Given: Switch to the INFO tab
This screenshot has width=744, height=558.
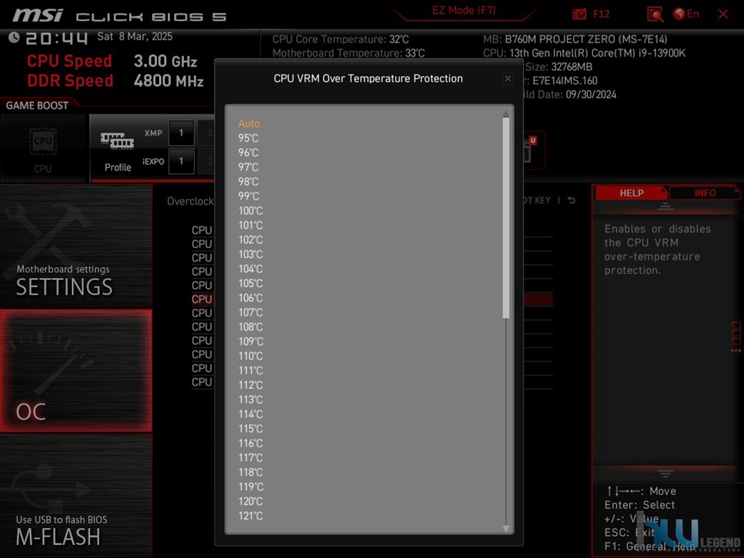Looking at the screenshot, I should [x=704, y=193].
